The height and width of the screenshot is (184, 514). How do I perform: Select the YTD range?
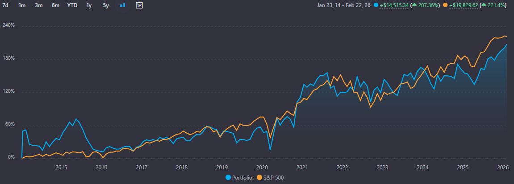click(x=72, y=5)
